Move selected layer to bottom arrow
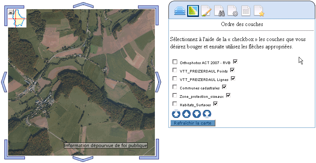Viewport: 316px width, 163px height. [x=207, y=114]
